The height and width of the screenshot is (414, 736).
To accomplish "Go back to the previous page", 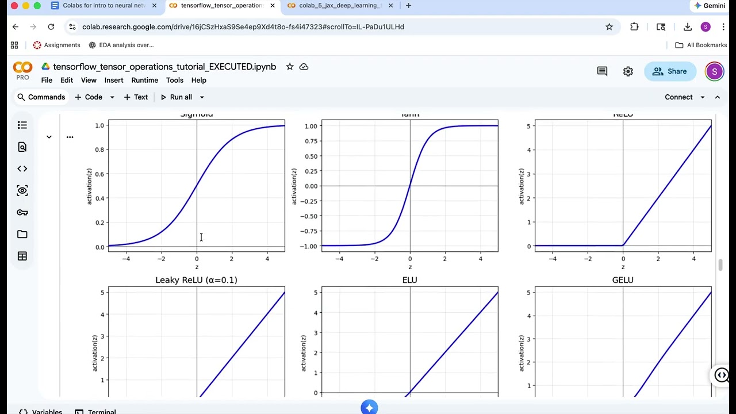I will (16, 26).
